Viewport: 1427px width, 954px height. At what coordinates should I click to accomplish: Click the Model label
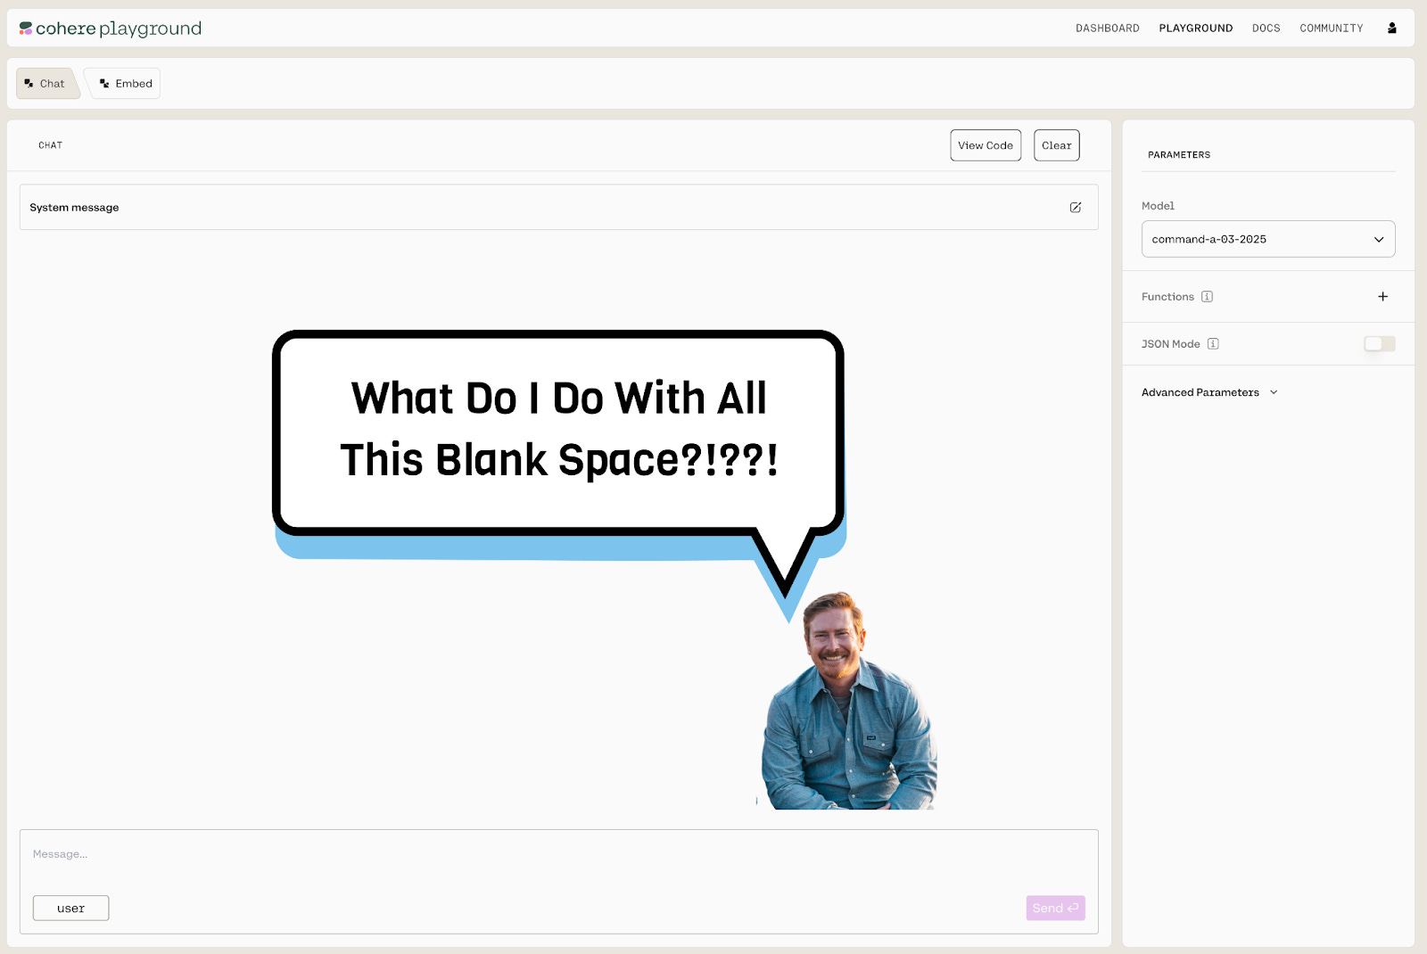coord(1158,206)
